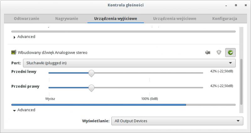The image size is (251, 133).
Task: Click the vertical scrollbar thumb
Action: pos(241,81)
